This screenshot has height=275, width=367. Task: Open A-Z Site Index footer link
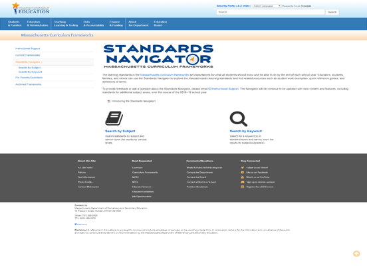coord(85,167)
